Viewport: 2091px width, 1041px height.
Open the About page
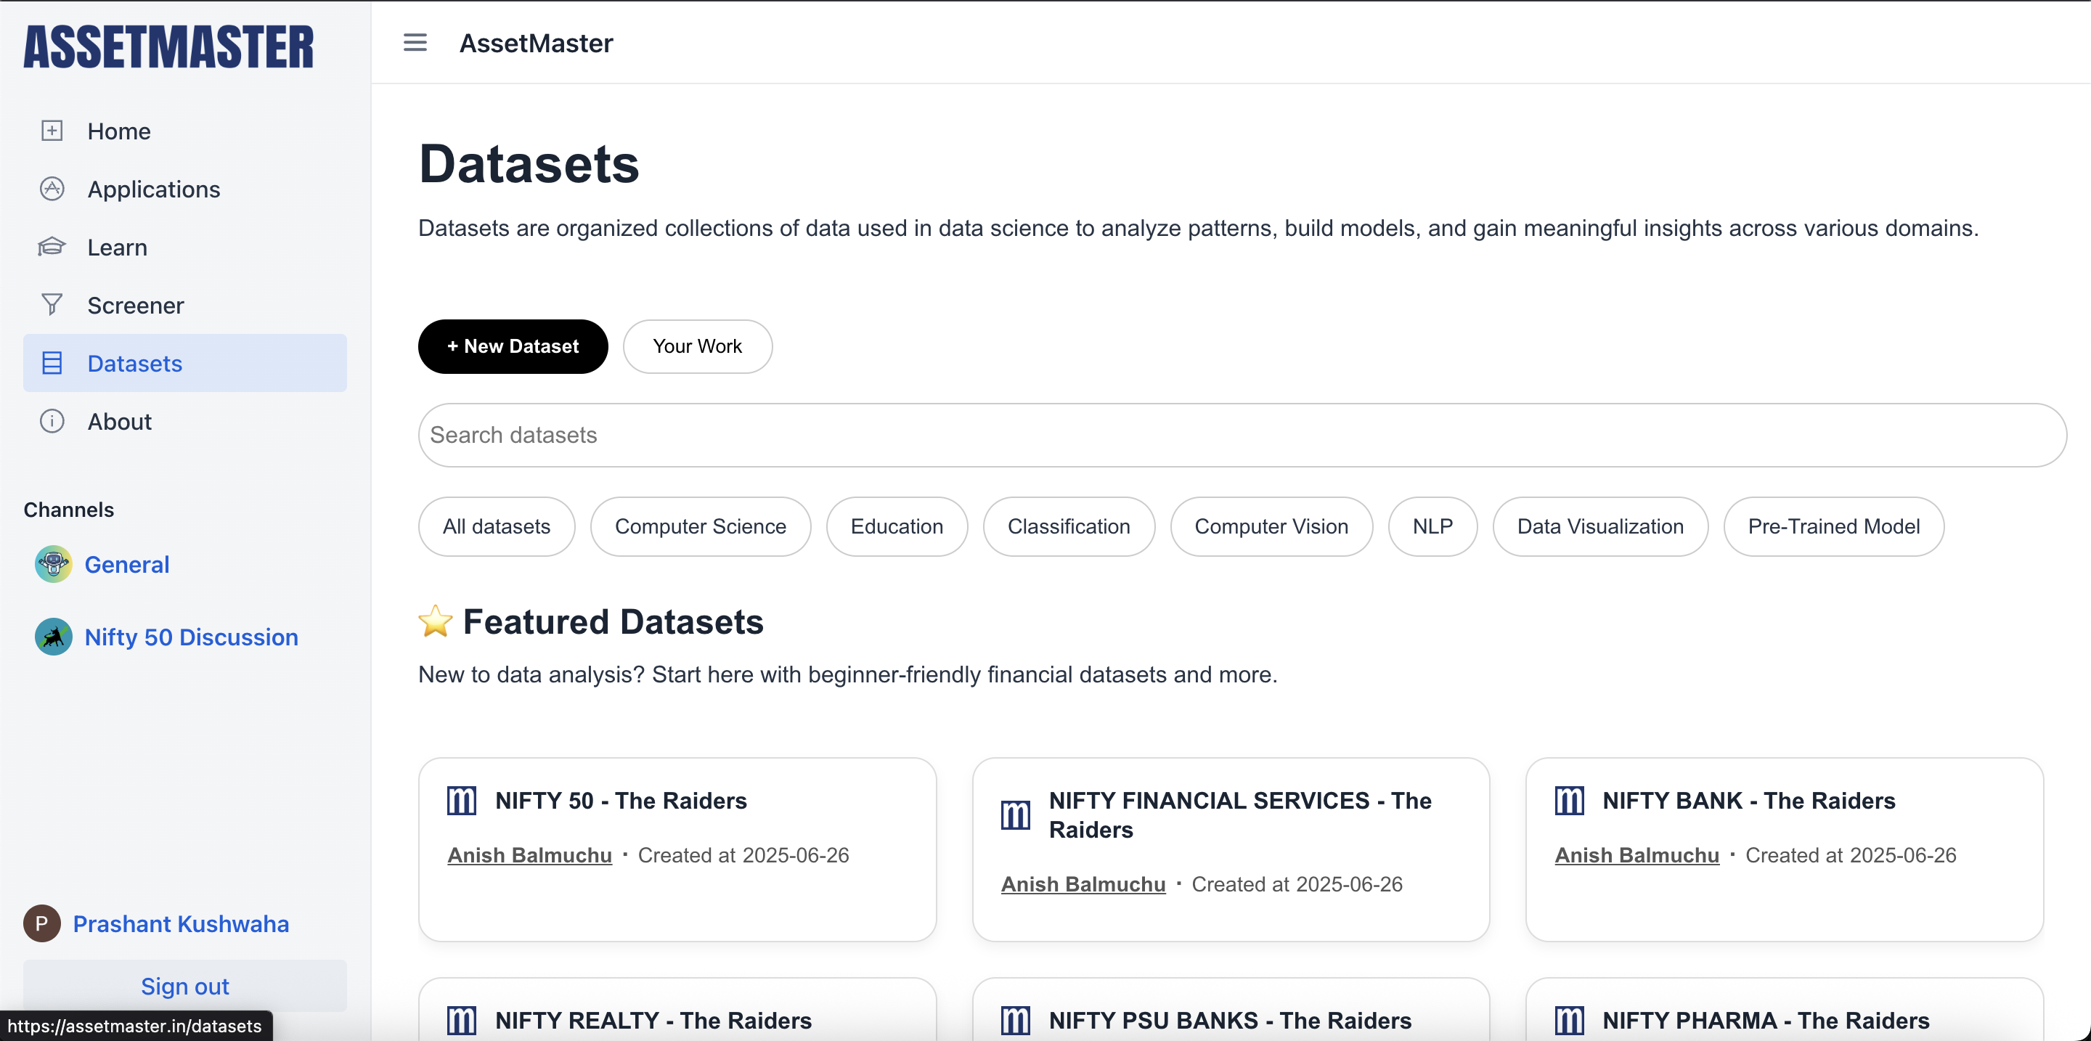click(185, 421)
